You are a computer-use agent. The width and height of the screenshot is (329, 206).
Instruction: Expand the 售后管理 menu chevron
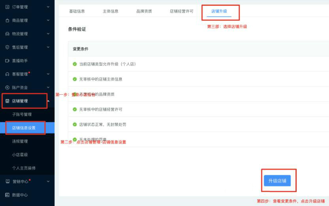point(48,47)
